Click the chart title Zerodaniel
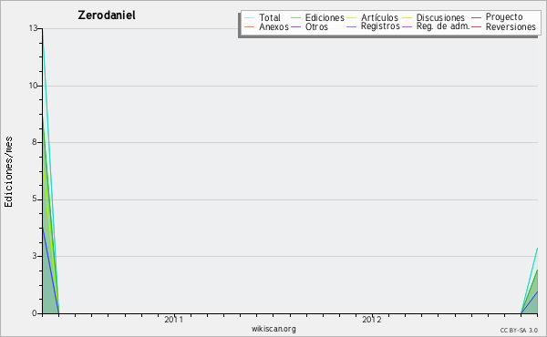Image resolution: width=547 pixels, height=337 pixels. [x=107, y=15]
